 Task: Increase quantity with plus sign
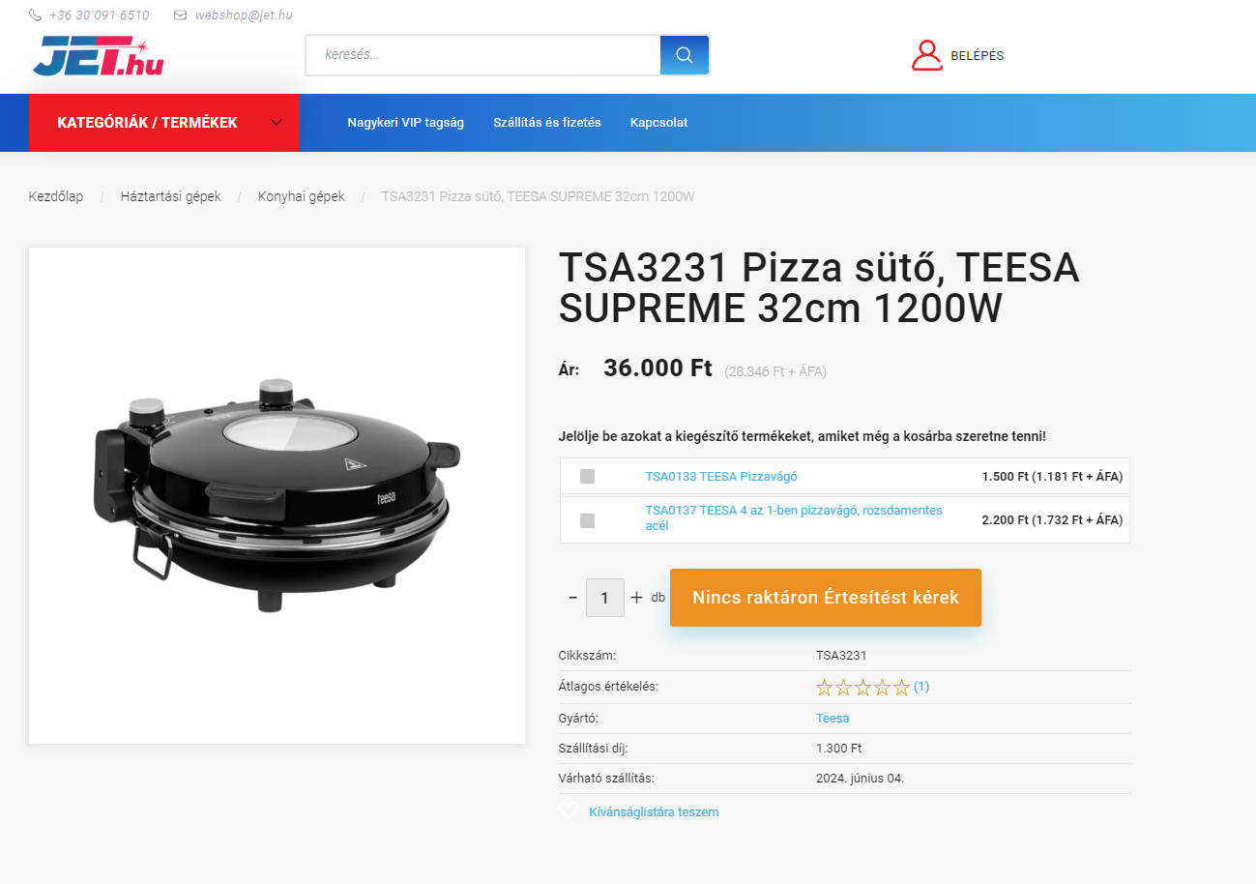click(x=636, y=598)
